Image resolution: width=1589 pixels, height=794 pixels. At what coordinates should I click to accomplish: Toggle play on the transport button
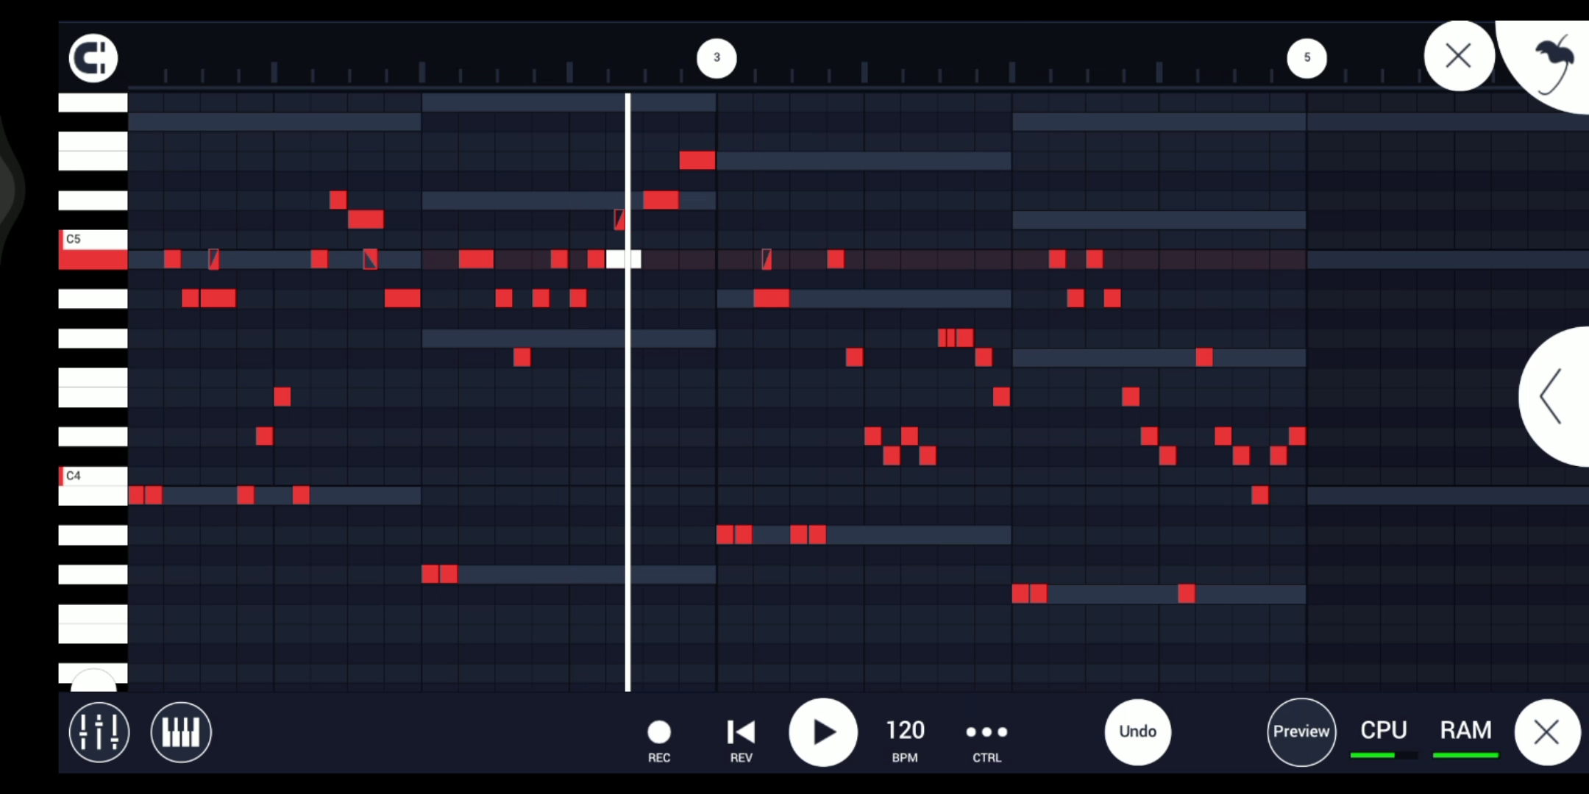(821, 732)
